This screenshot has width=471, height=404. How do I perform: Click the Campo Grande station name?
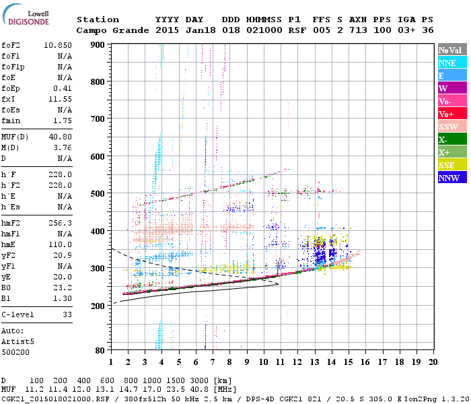pos(112,30)
